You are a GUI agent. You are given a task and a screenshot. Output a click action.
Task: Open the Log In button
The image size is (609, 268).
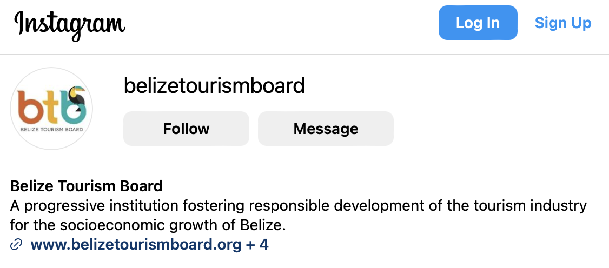point(478,23)
